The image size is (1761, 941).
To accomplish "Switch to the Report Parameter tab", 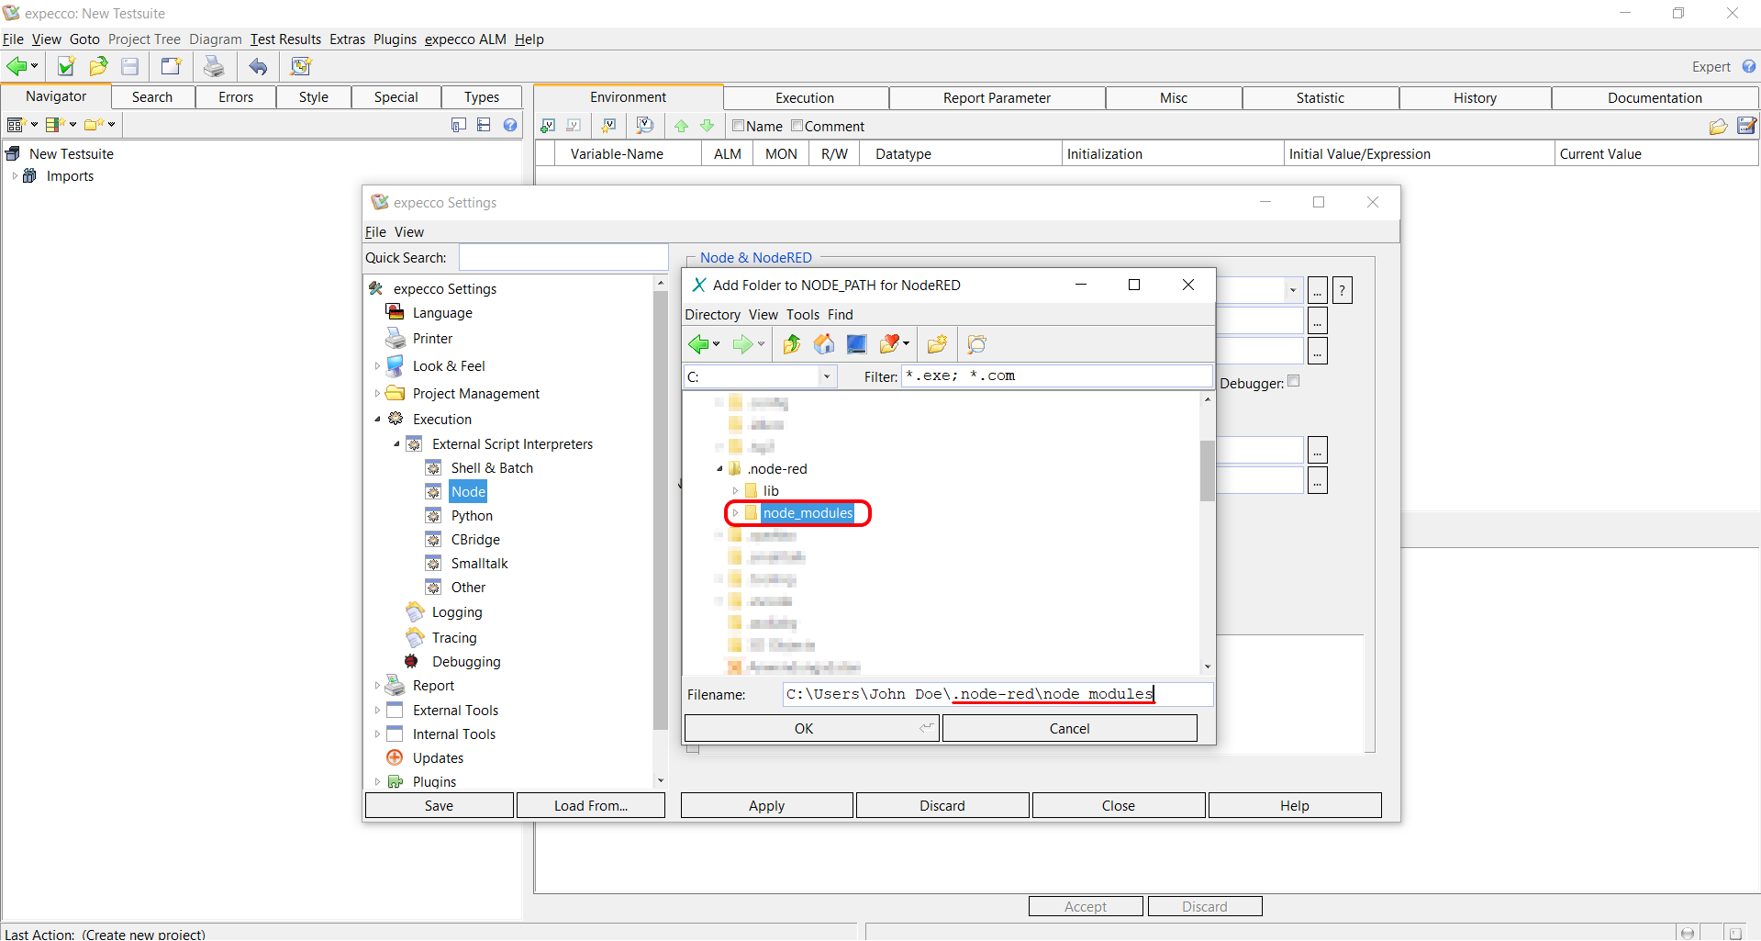I will coord(997,98).
